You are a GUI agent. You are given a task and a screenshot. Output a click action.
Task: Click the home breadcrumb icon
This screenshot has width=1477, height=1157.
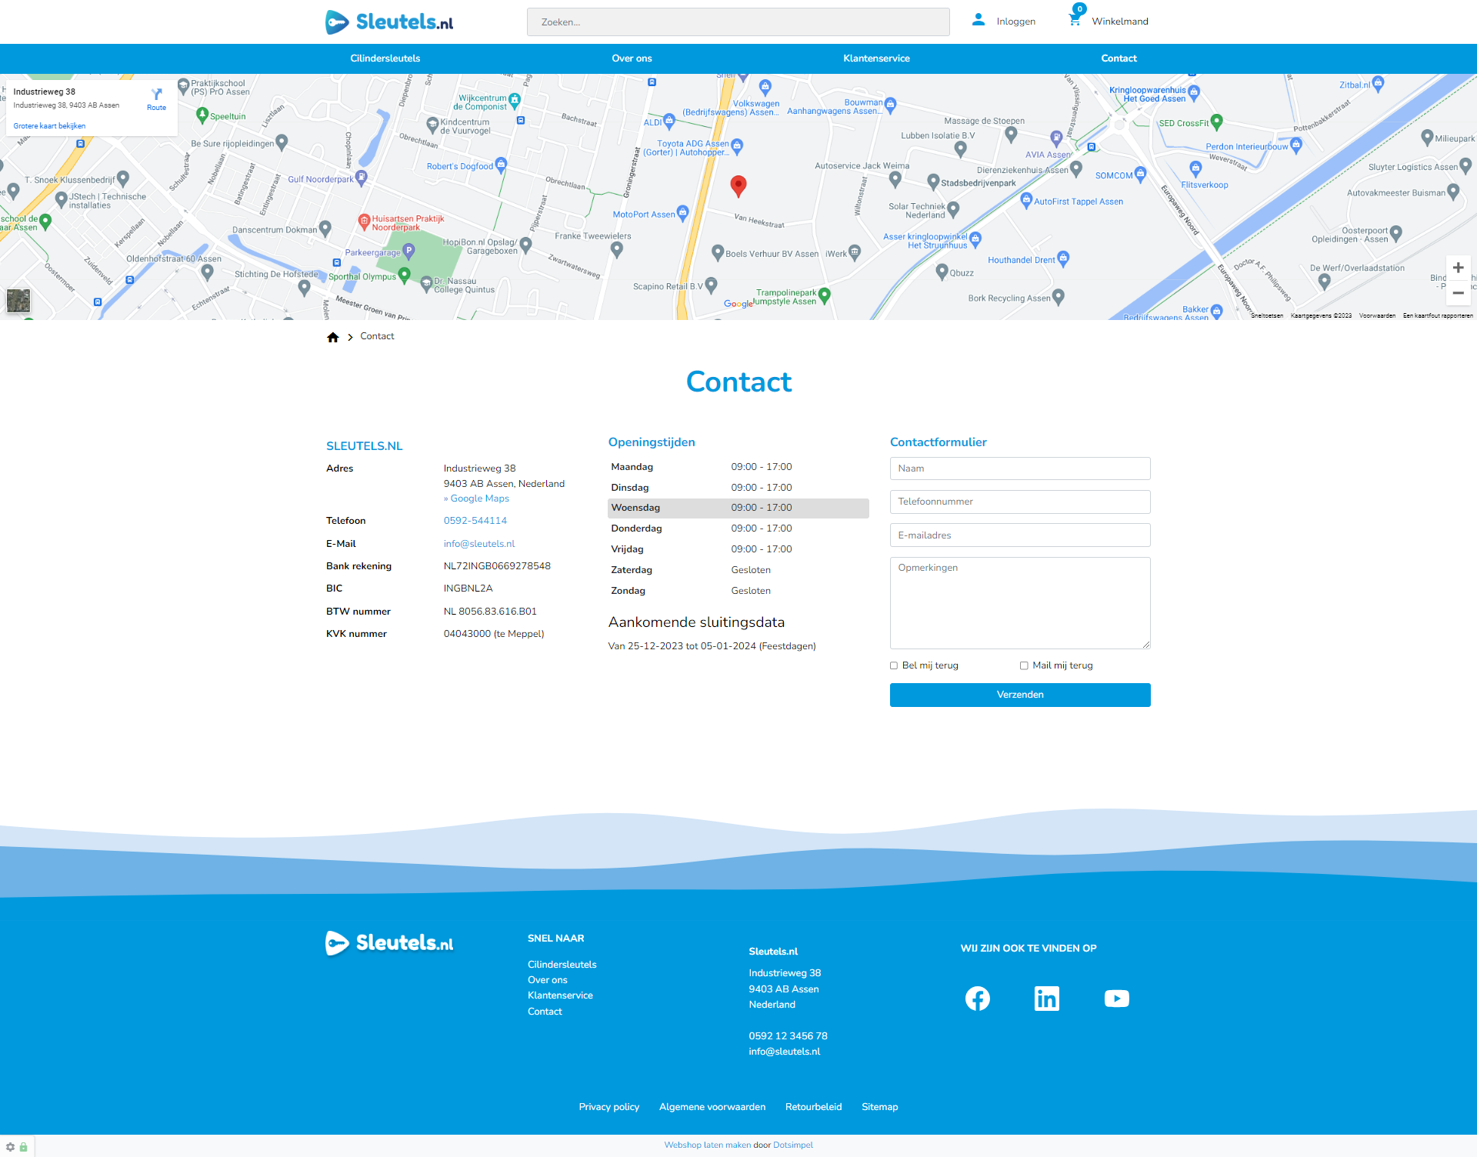(333, 337)
